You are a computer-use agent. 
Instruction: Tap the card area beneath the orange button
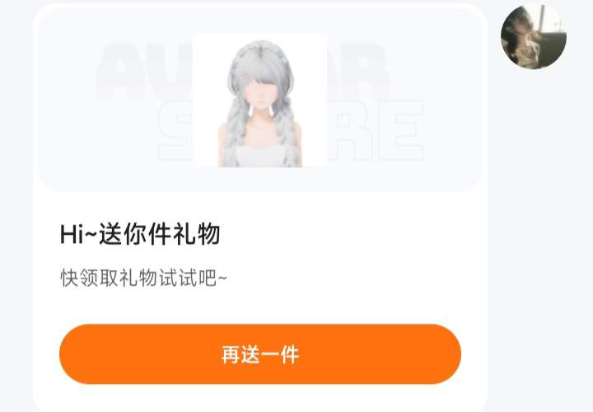260,398
